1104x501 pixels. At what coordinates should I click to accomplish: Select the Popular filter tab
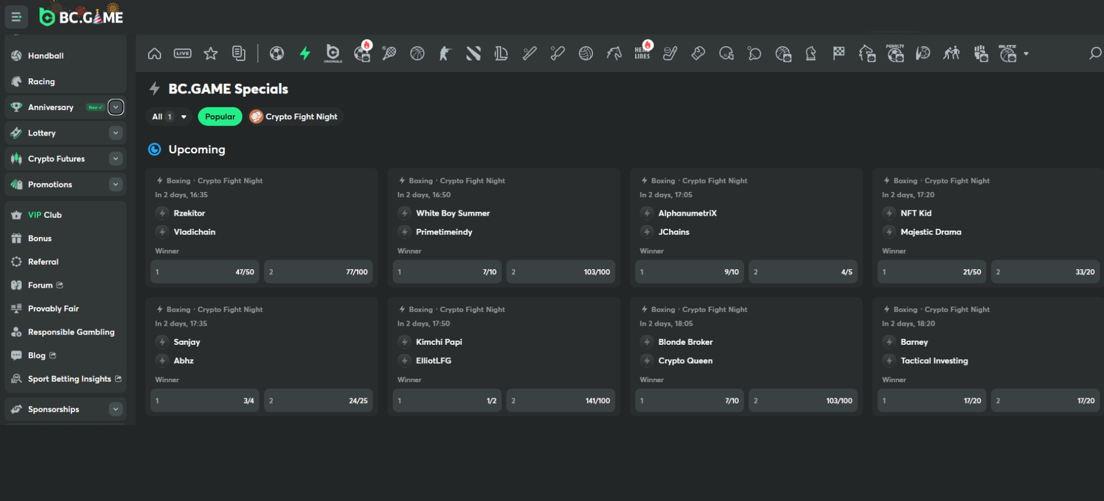coord(220,116)
